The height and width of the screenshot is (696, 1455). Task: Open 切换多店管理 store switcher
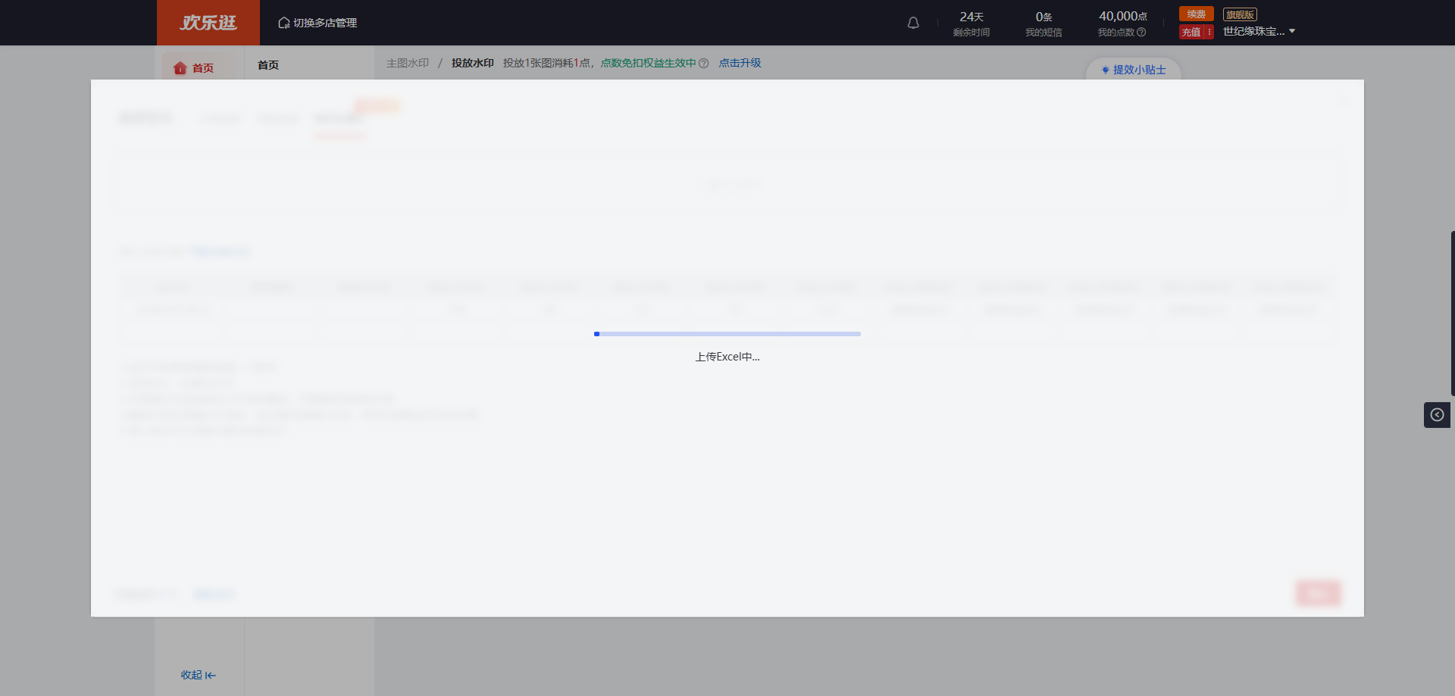click(318, 23)
